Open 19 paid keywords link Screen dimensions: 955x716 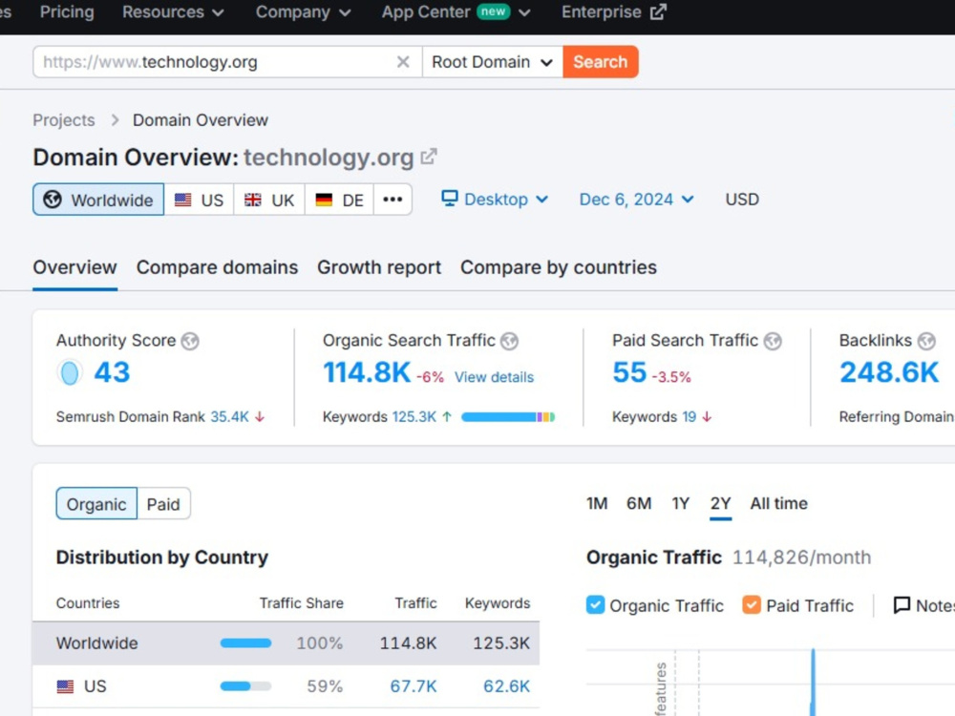coord(689,417)
